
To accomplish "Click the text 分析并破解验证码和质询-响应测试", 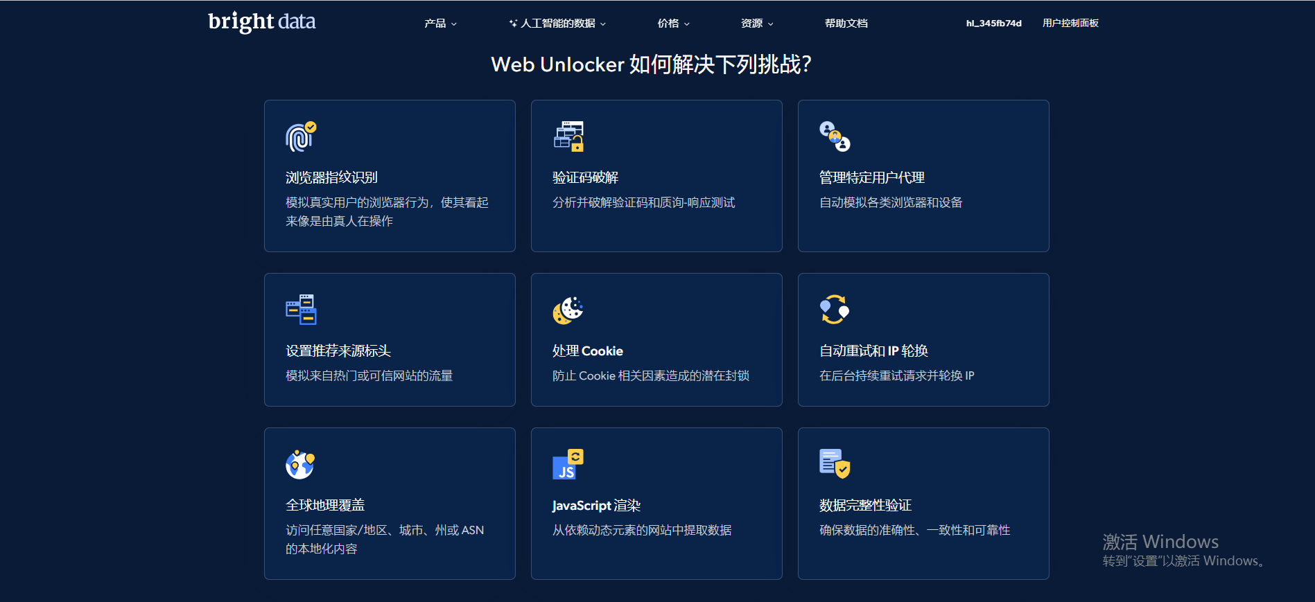I will click(644, 202).
